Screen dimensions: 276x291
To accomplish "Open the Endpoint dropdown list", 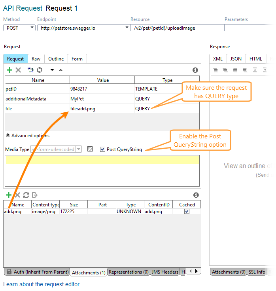I will [127, 28].
